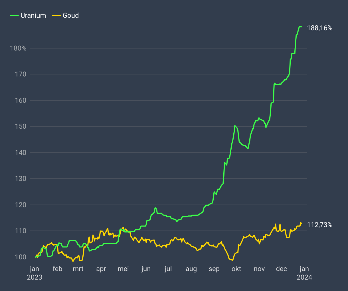
Task: Click the 100 y-axis label
Action: tap(21, 257)
